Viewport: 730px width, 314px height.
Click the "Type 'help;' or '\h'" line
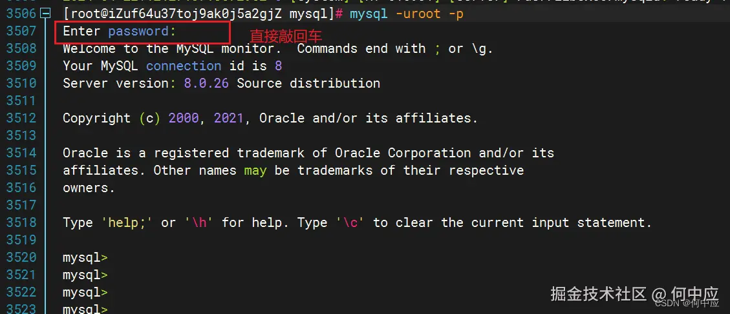pos(357,223)
